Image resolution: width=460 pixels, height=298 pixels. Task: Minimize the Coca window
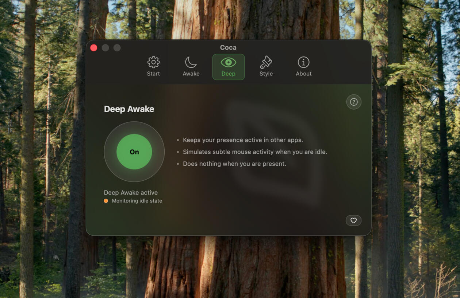106,48
